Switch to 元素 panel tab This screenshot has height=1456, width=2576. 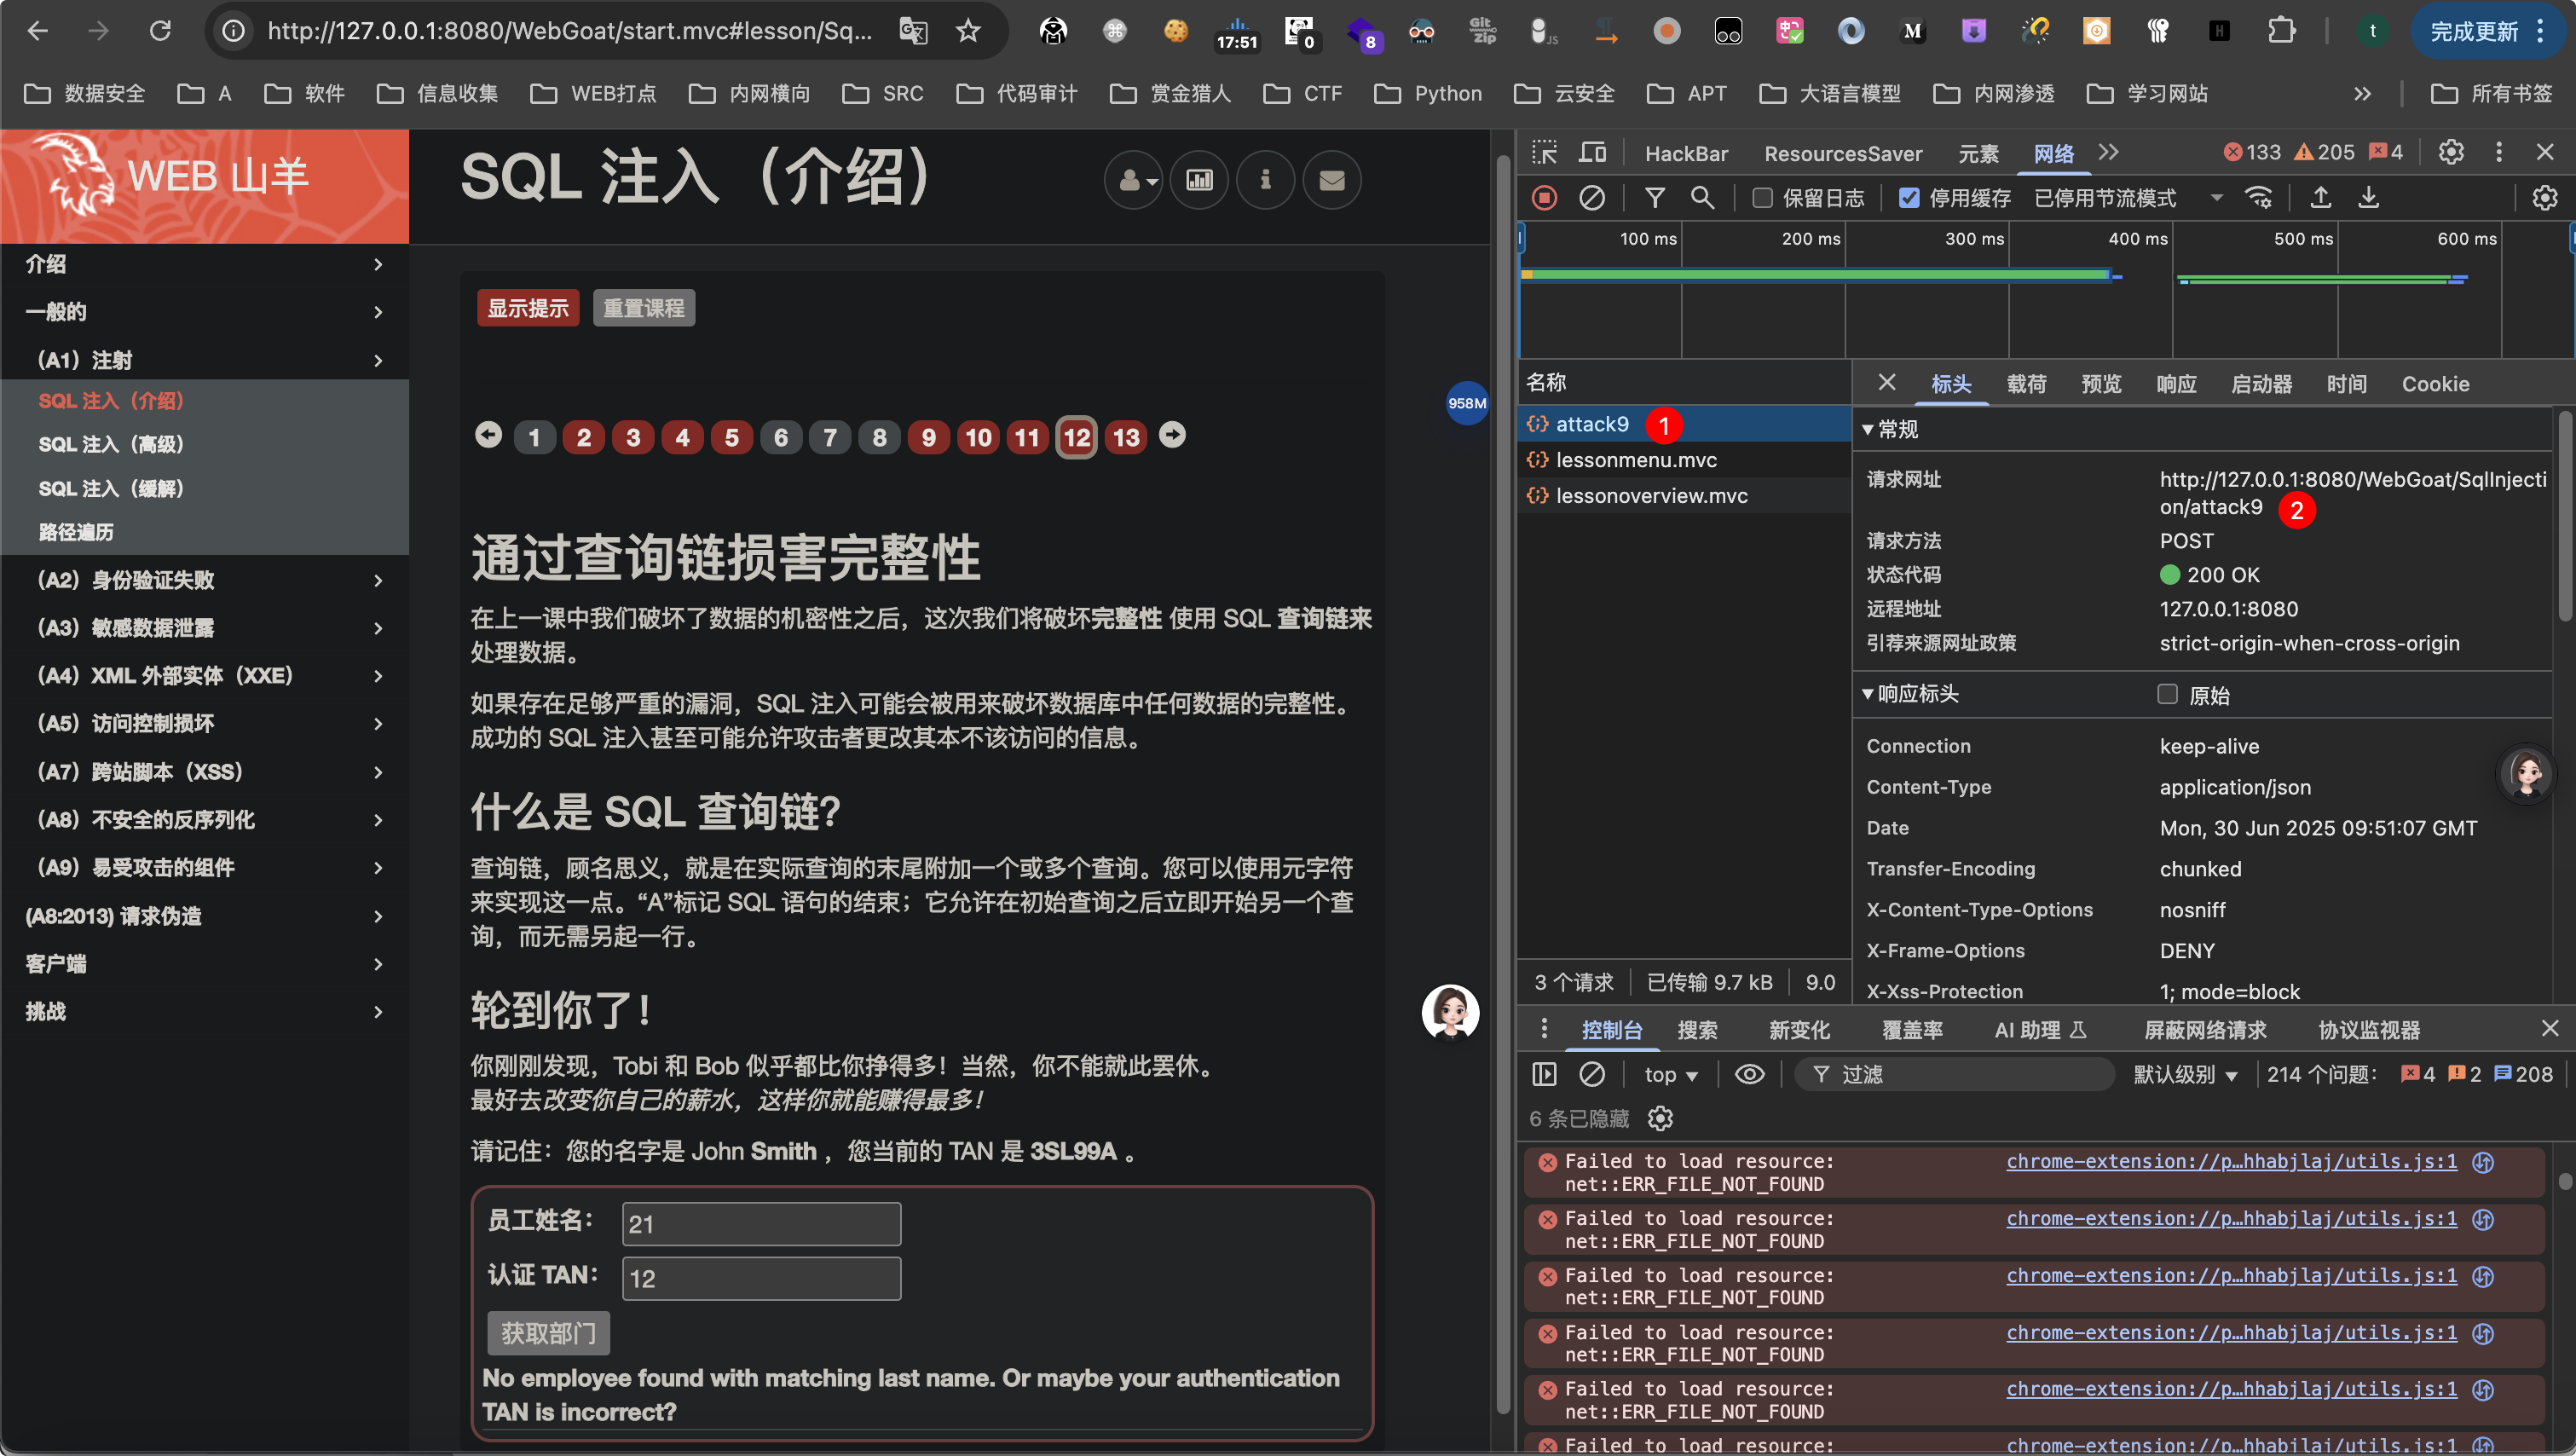1978,153
